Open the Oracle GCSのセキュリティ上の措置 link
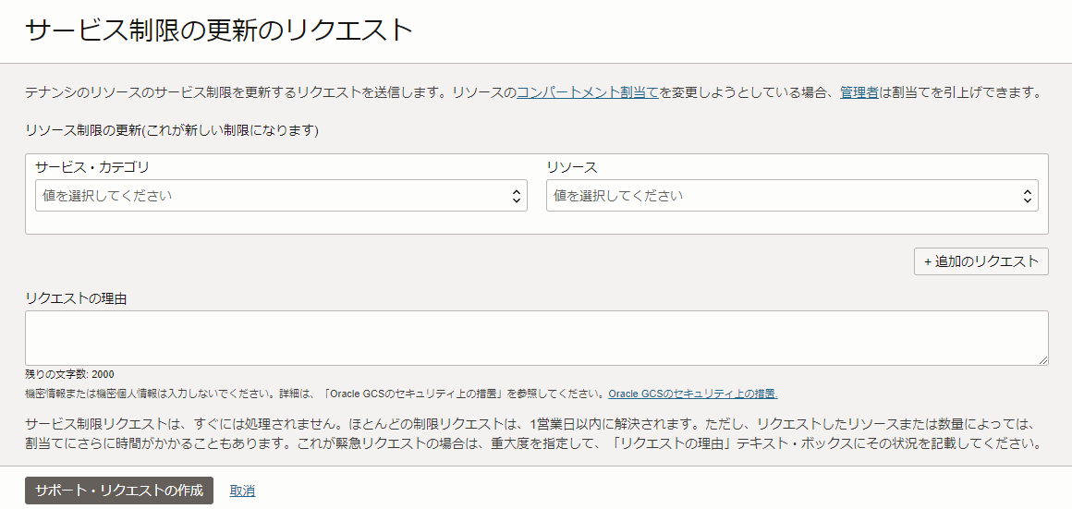The image size is (1072, 509). point(692,394)
